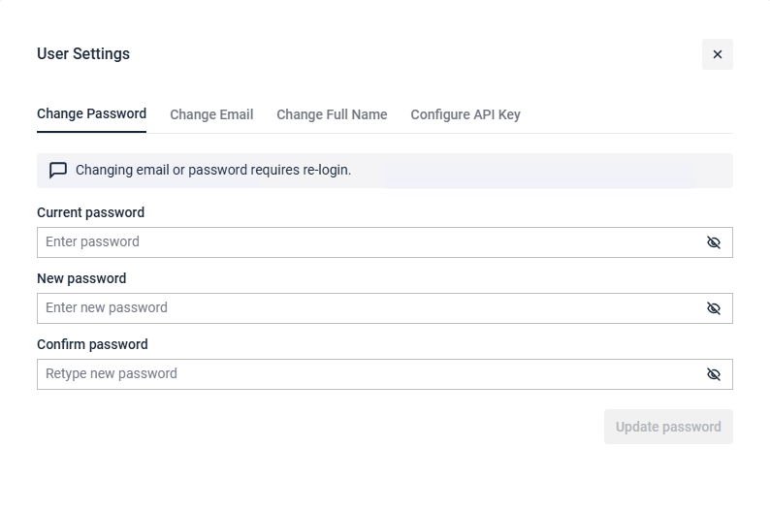This screenshot has height=512, width=770.
Task: Click the empty space beside the tab row
Action: (630, 114)
